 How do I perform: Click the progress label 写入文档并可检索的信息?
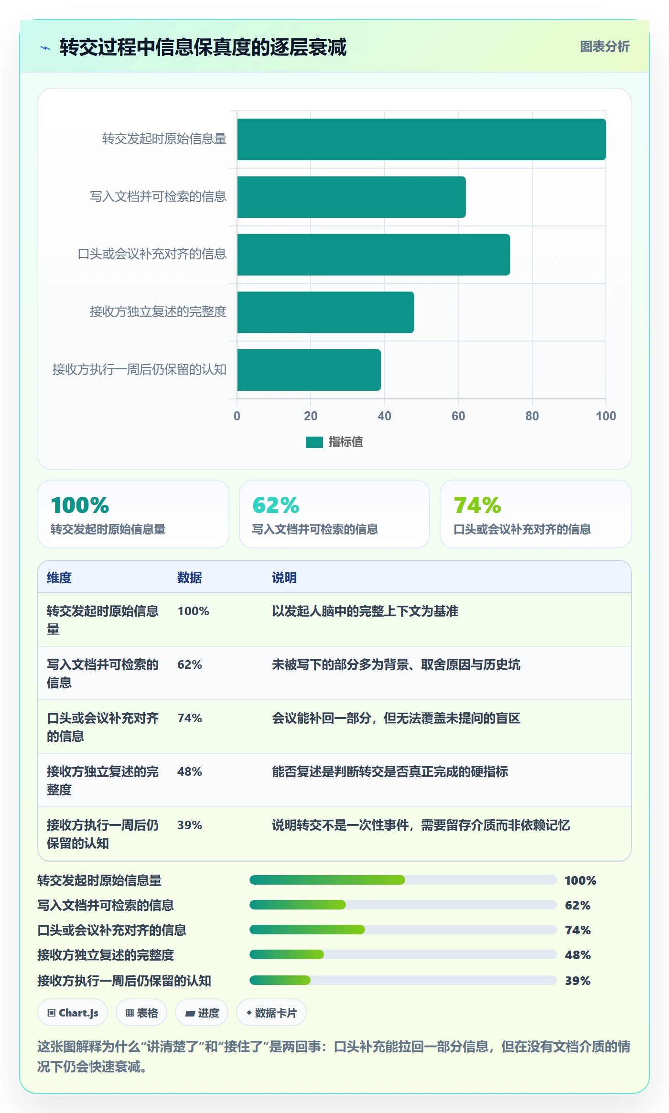tap(106, 905)
